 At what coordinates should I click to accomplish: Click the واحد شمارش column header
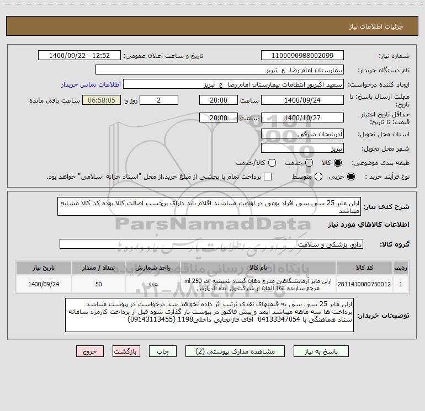(153, 268)
